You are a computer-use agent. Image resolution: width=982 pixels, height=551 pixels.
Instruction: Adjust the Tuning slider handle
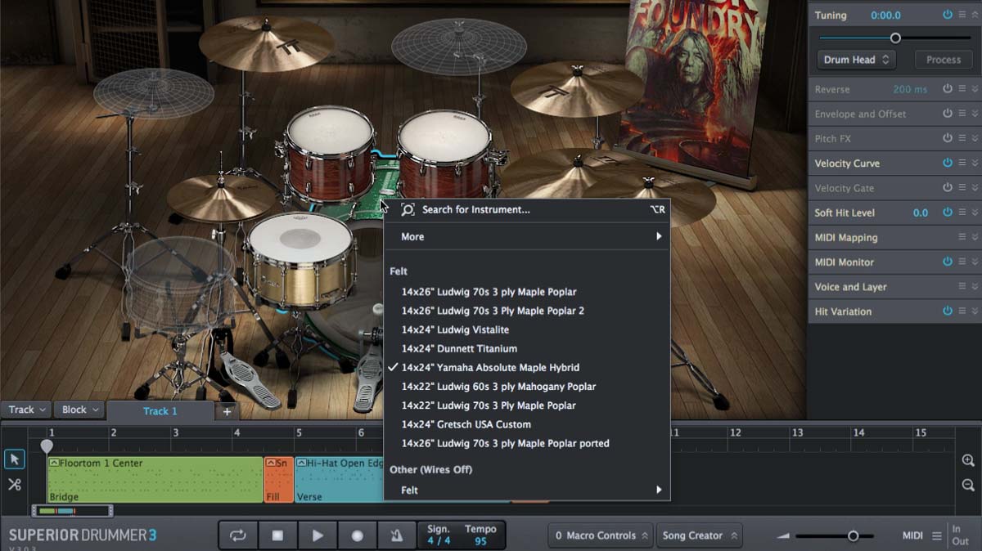pyautogui.click(x=895, y=38)
